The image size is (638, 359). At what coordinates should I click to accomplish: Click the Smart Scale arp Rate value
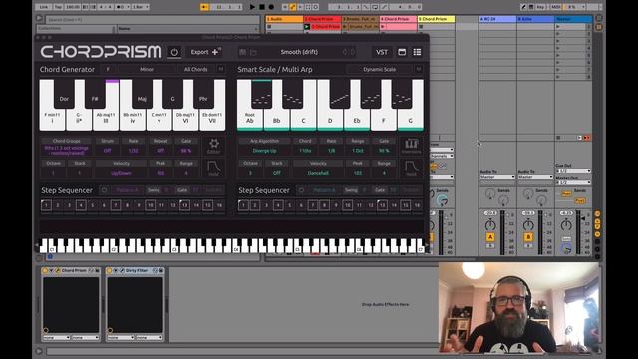tap(332, 151)
